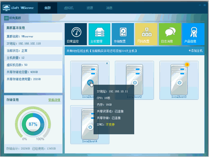Open the 日常监控 monitoring tile

76,34
